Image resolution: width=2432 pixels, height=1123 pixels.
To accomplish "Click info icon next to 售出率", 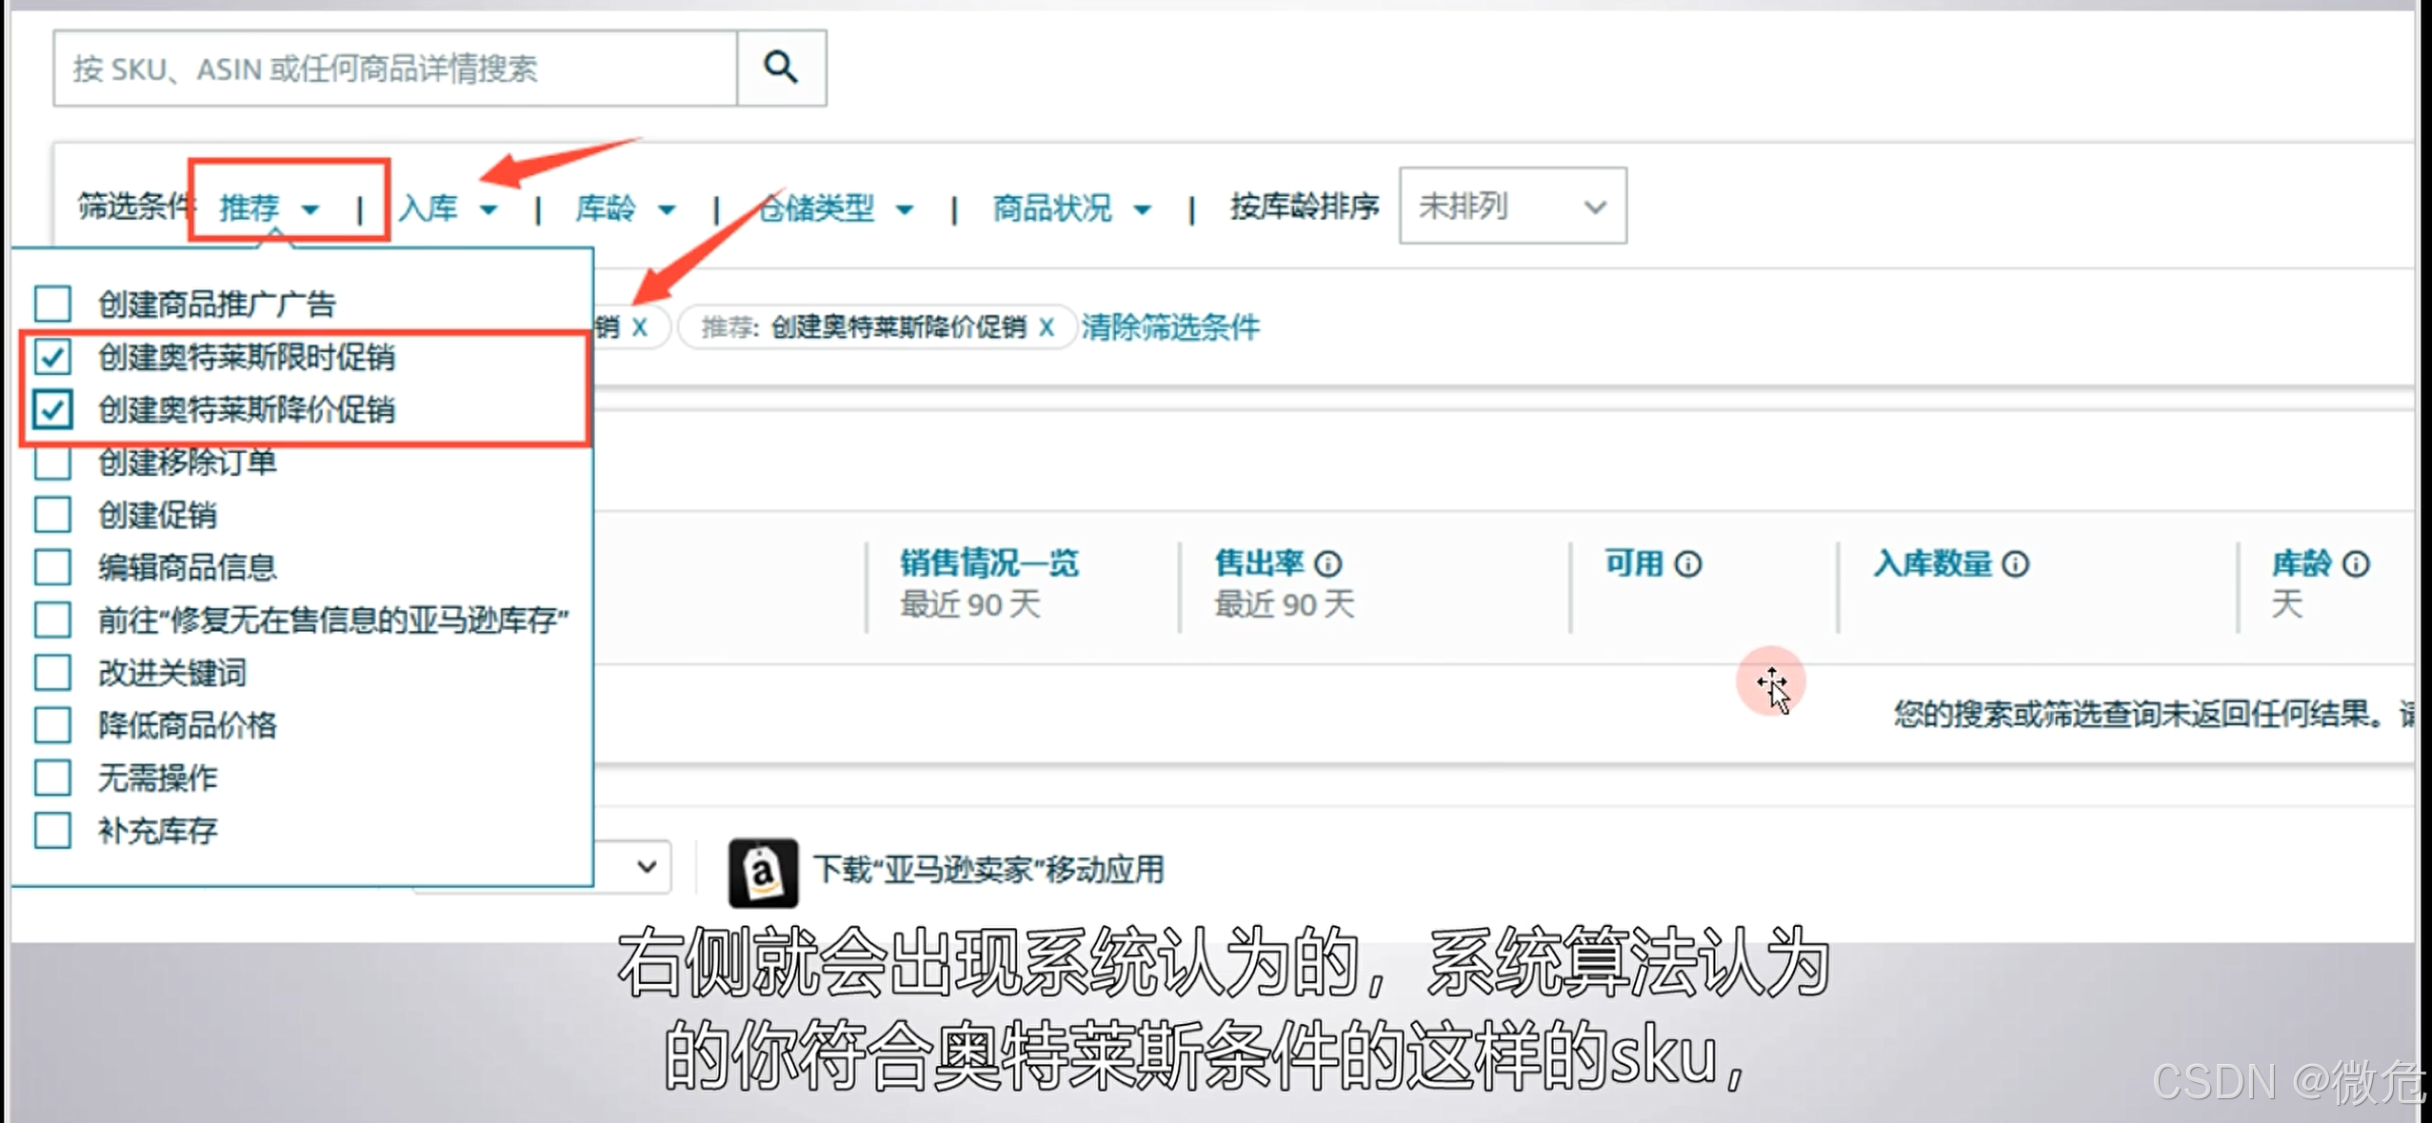I will point(1327,564).
